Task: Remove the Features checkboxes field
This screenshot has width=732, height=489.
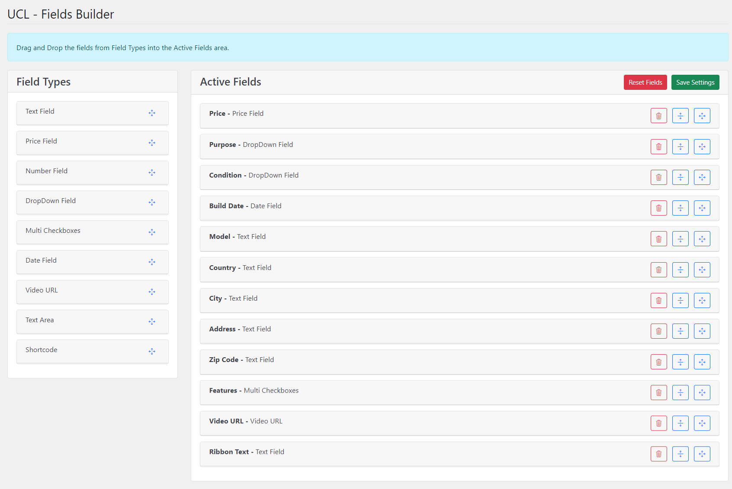Action: point(658,392)
